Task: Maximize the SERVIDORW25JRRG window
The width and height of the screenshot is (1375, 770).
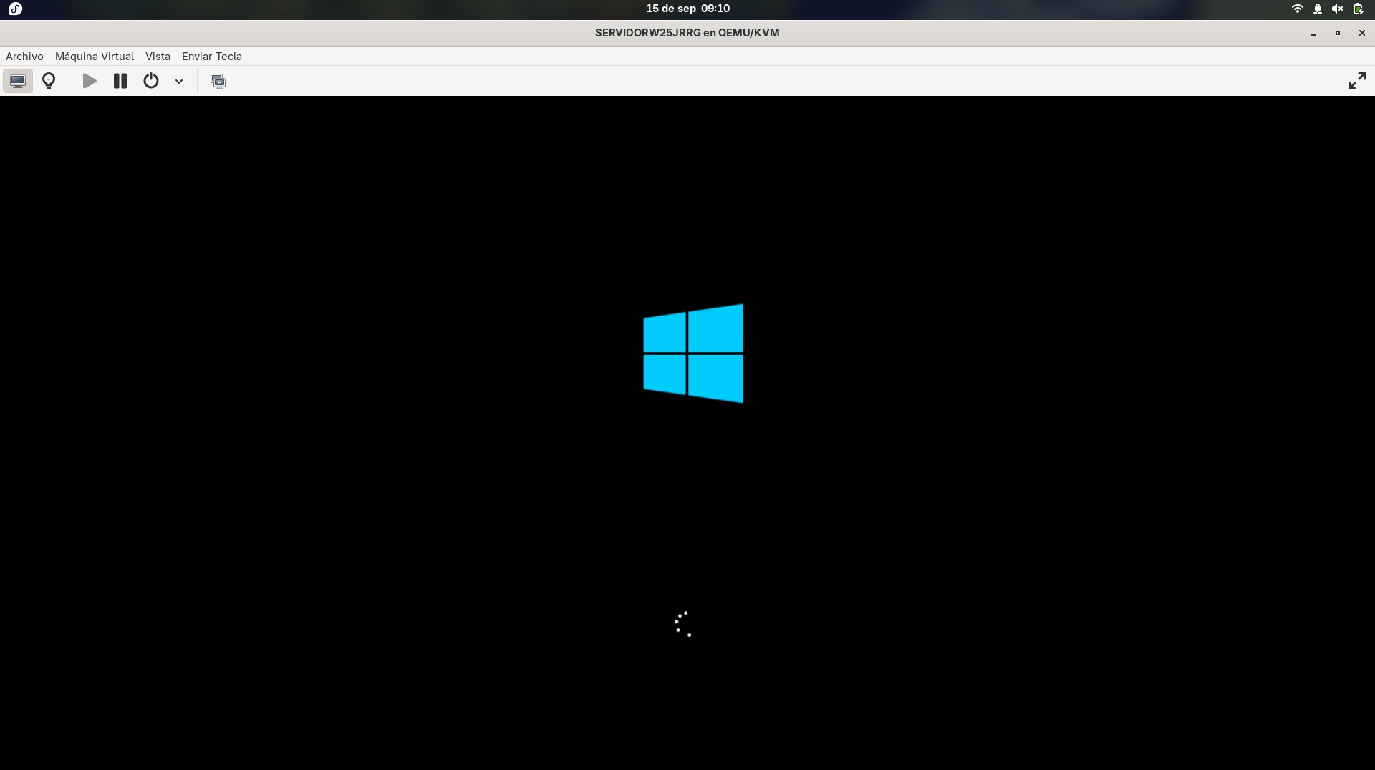Action: click(1338, 33)
